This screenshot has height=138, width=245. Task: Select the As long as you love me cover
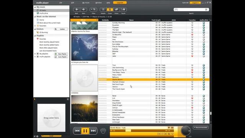coord(85,47)
